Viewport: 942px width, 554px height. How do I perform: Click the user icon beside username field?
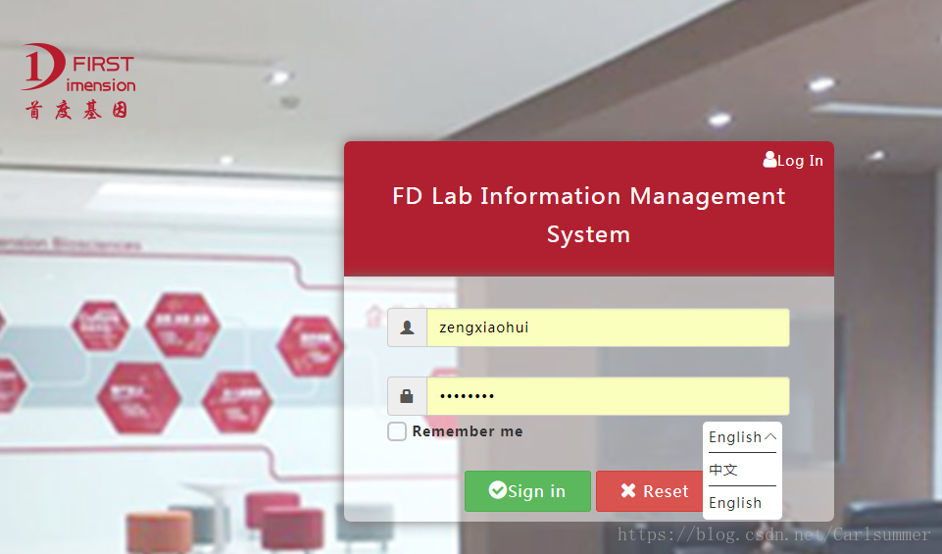click(x=408, y=327)
